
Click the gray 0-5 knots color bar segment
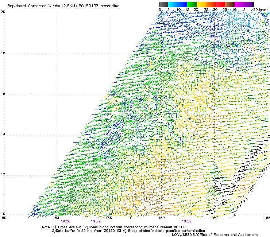pos(163,4)
